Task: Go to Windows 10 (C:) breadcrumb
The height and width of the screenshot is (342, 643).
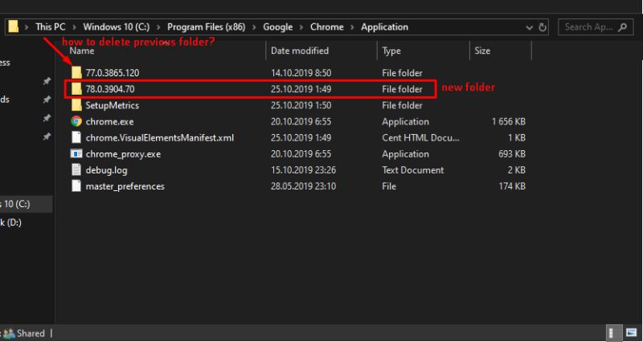Action: (116, 27)
